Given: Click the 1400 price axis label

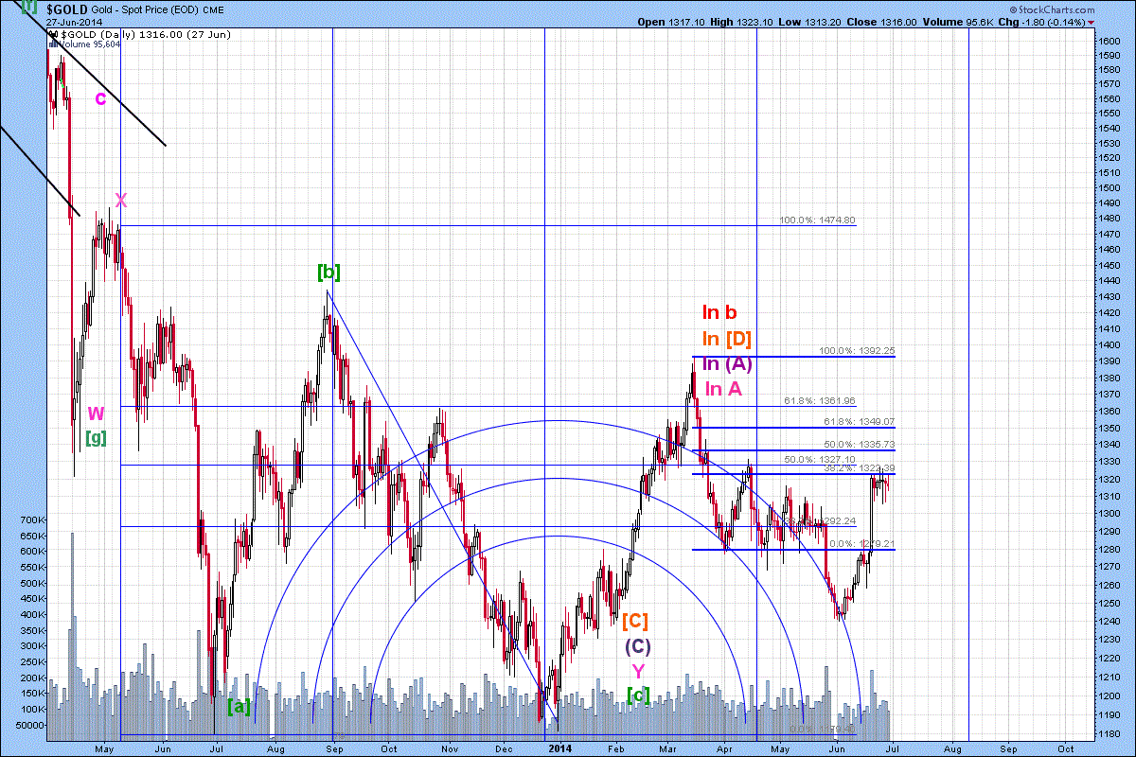Looking at the screenshot, I should [x=1109, y=344].
